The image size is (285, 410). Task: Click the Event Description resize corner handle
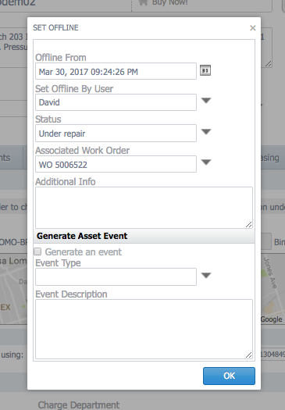[x=248, y=355]
